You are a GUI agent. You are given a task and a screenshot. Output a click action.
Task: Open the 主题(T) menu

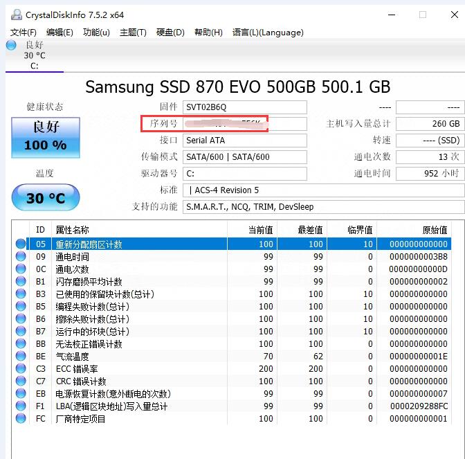[133, 33]
